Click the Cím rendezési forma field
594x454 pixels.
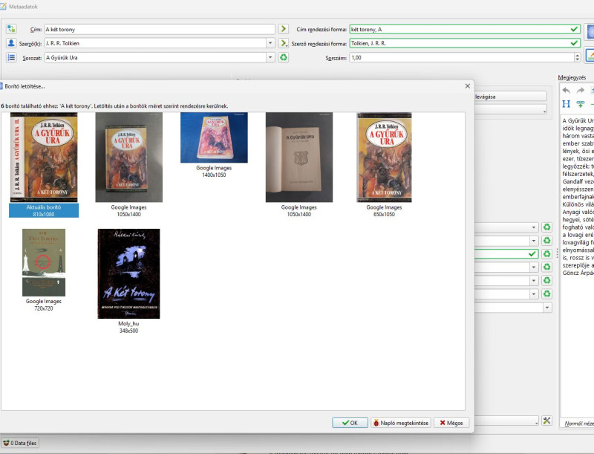tap(465, 29)
